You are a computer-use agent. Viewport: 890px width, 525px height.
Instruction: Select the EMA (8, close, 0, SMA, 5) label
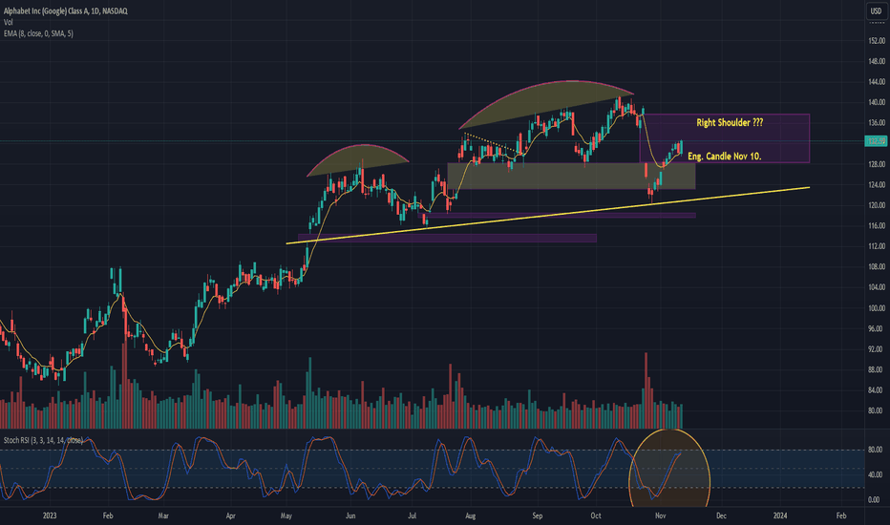(x=38, y=33)
